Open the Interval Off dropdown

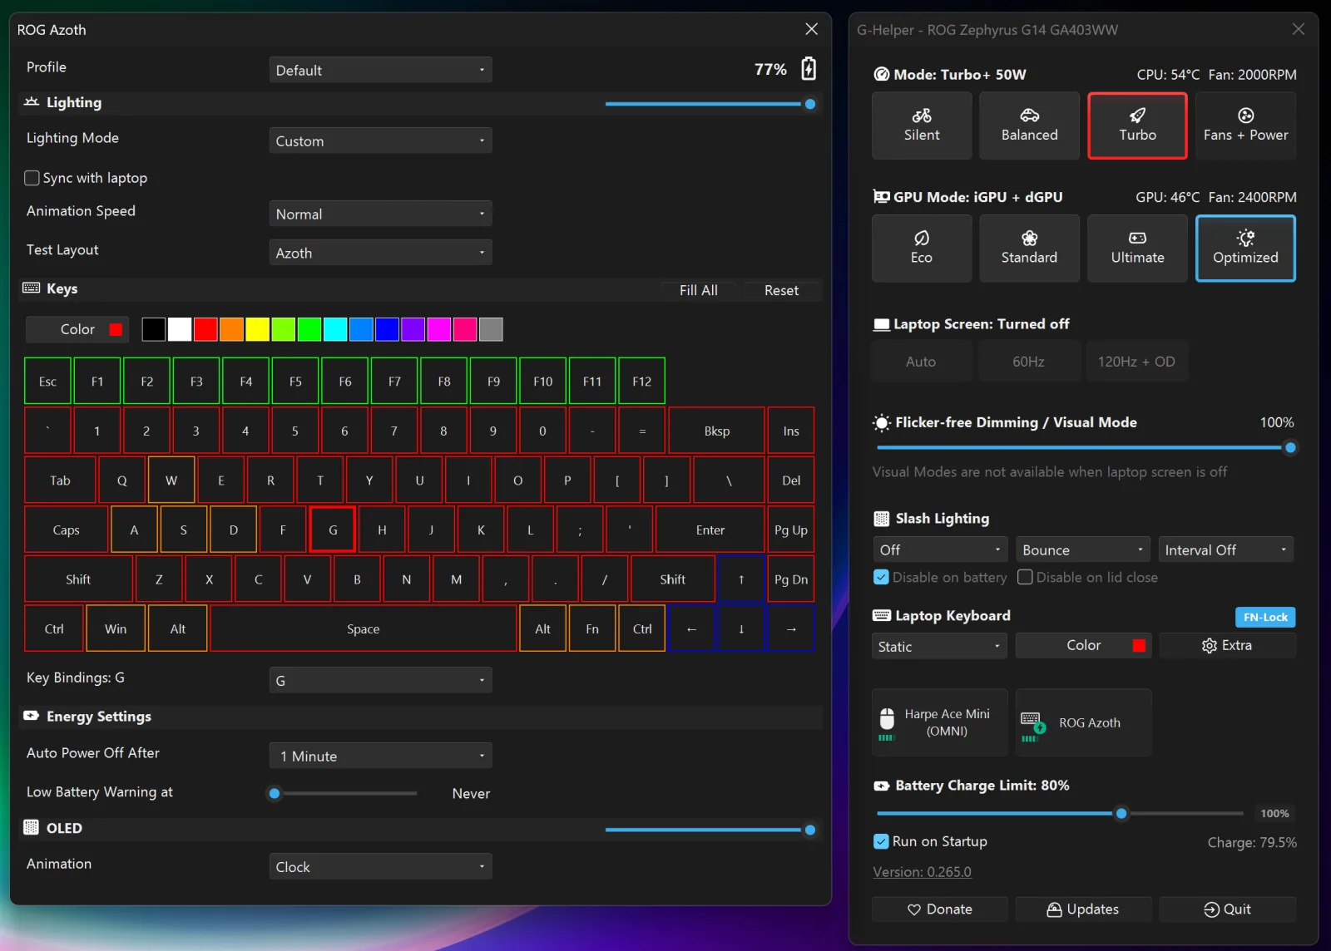1226,549
